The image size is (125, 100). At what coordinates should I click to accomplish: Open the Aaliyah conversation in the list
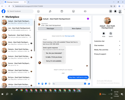point(17,22)
